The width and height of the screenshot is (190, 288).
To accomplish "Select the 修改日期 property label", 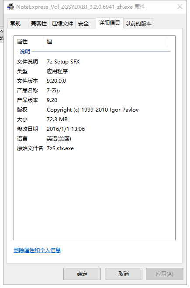I will click(28, 129).
